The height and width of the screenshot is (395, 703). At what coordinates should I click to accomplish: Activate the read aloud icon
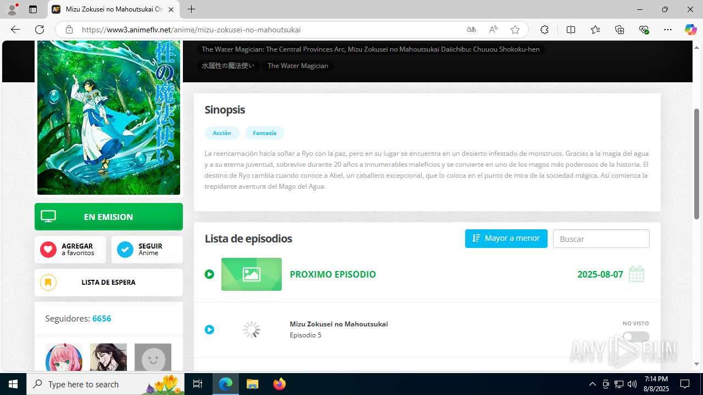point(493,30)
